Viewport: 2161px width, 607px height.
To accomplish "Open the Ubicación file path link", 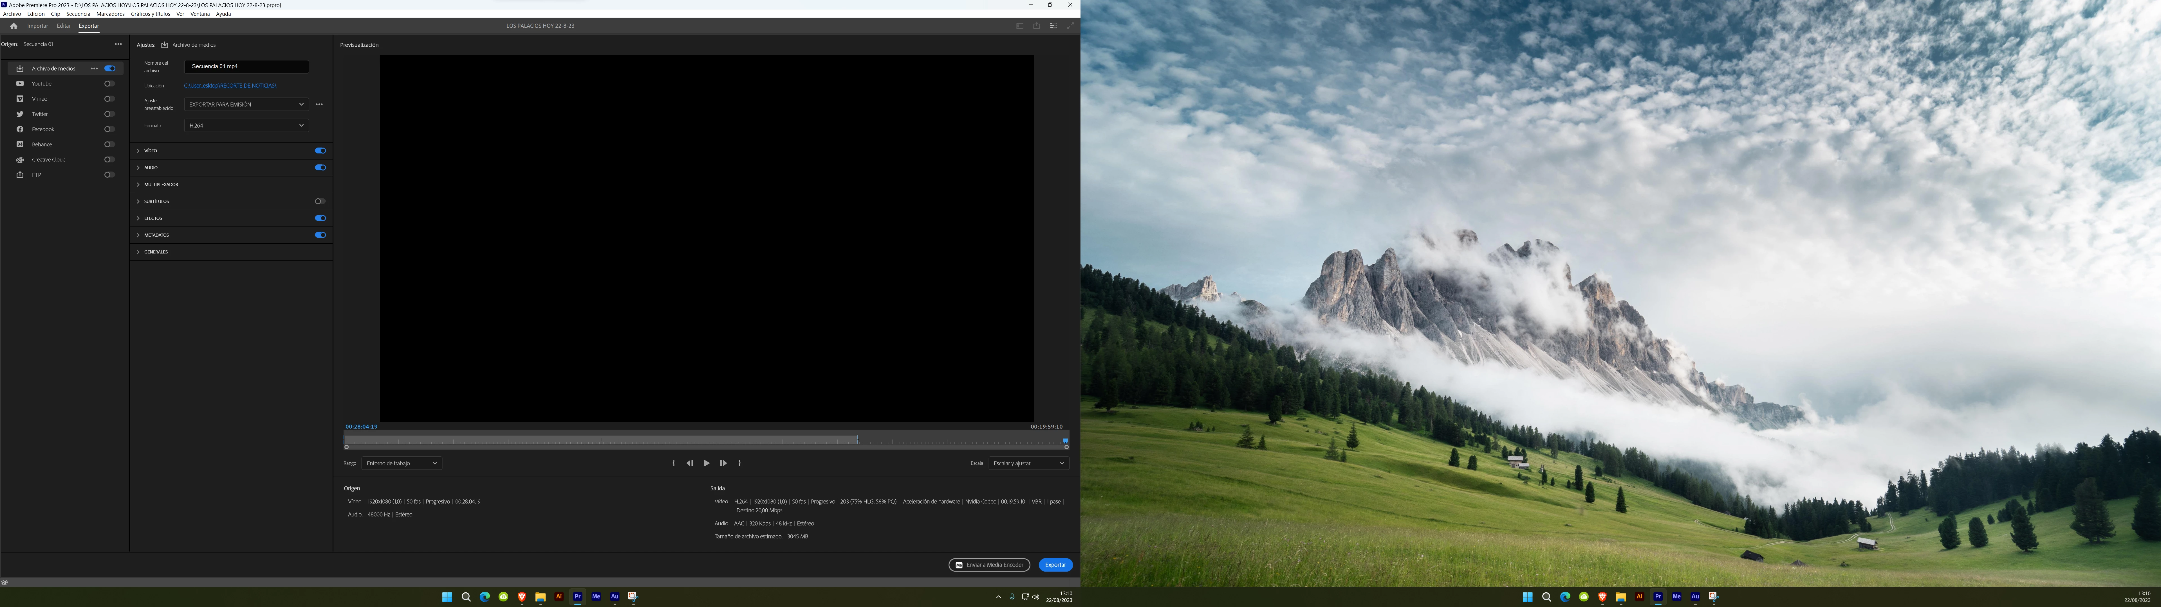I will [x=230, y=85].
